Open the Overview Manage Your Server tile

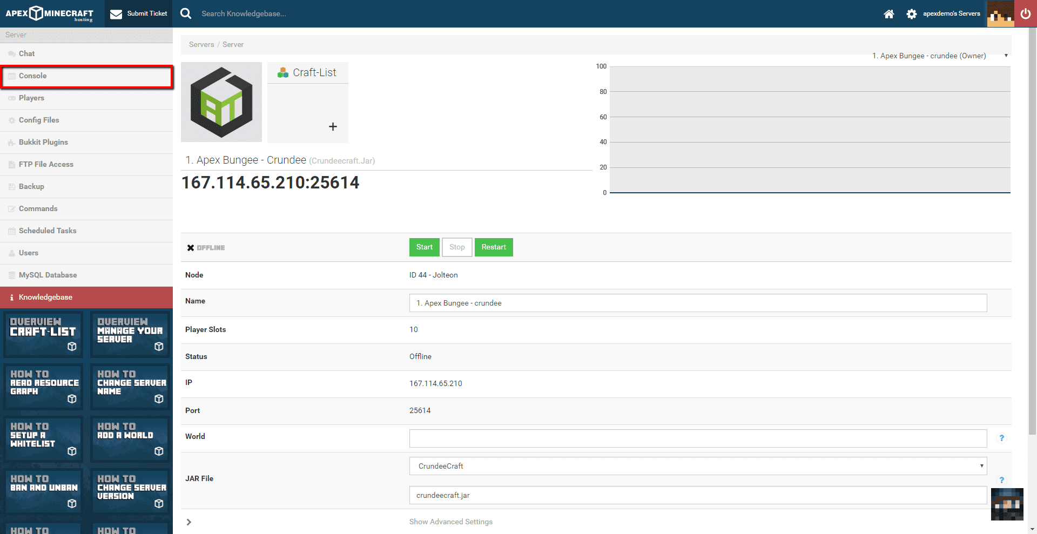(130, 334)
